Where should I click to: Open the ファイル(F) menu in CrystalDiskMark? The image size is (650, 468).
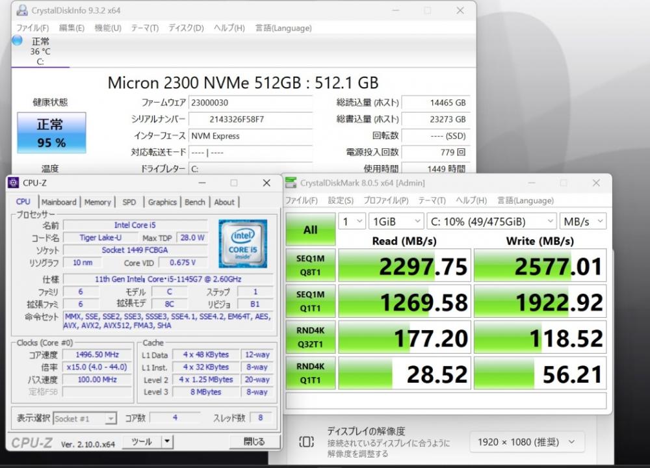[x=302, y=200]
